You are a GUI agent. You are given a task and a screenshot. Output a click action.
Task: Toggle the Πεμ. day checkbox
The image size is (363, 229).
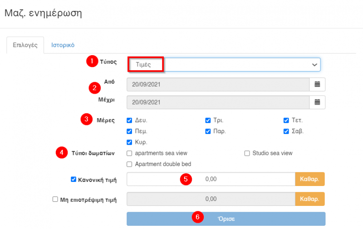click(x=130, y=131)
